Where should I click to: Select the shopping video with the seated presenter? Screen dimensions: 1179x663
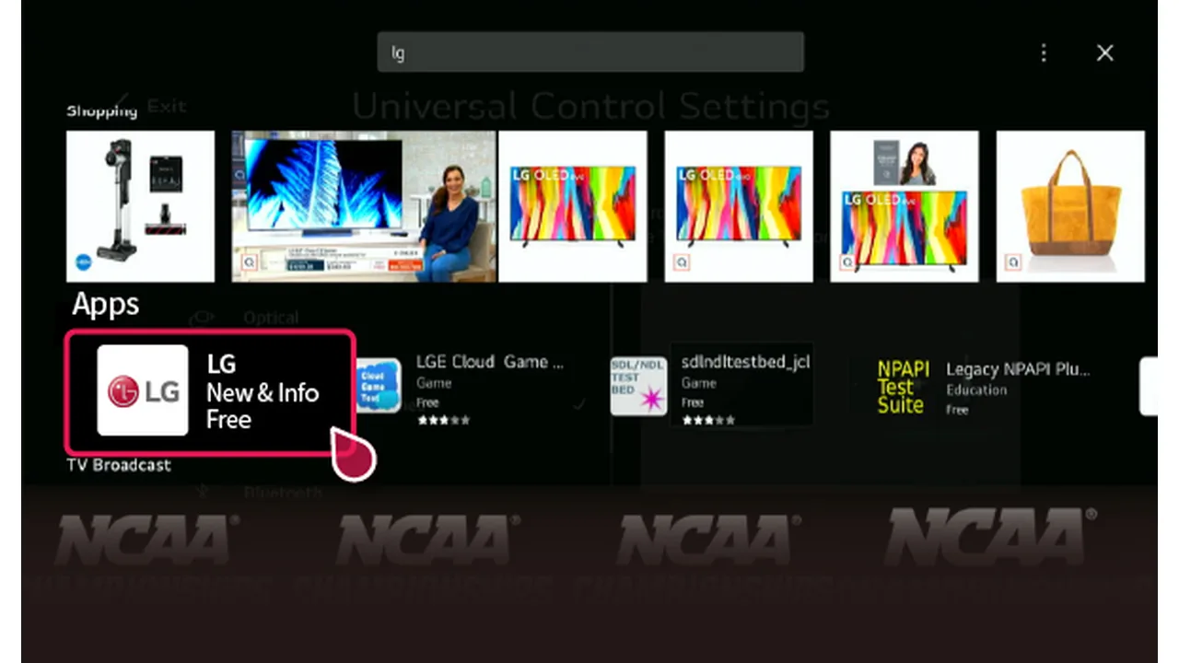364,206
